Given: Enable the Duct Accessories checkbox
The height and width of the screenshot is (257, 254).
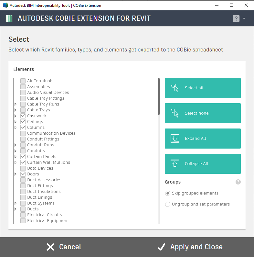Looking at the screenshot, I should (23, 180).
